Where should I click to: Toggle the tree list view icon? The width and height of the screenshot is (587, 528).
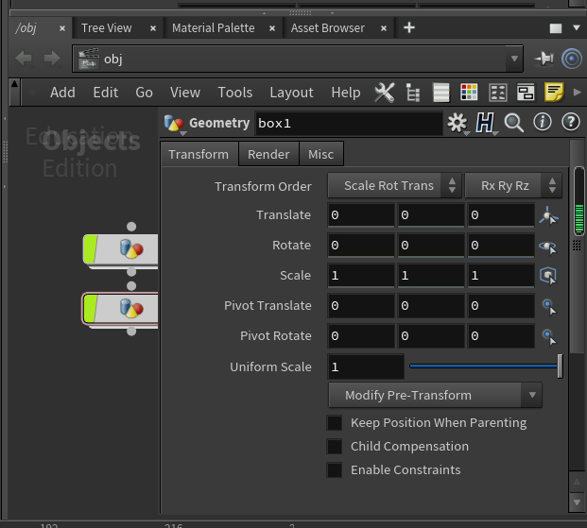(413, 93)
